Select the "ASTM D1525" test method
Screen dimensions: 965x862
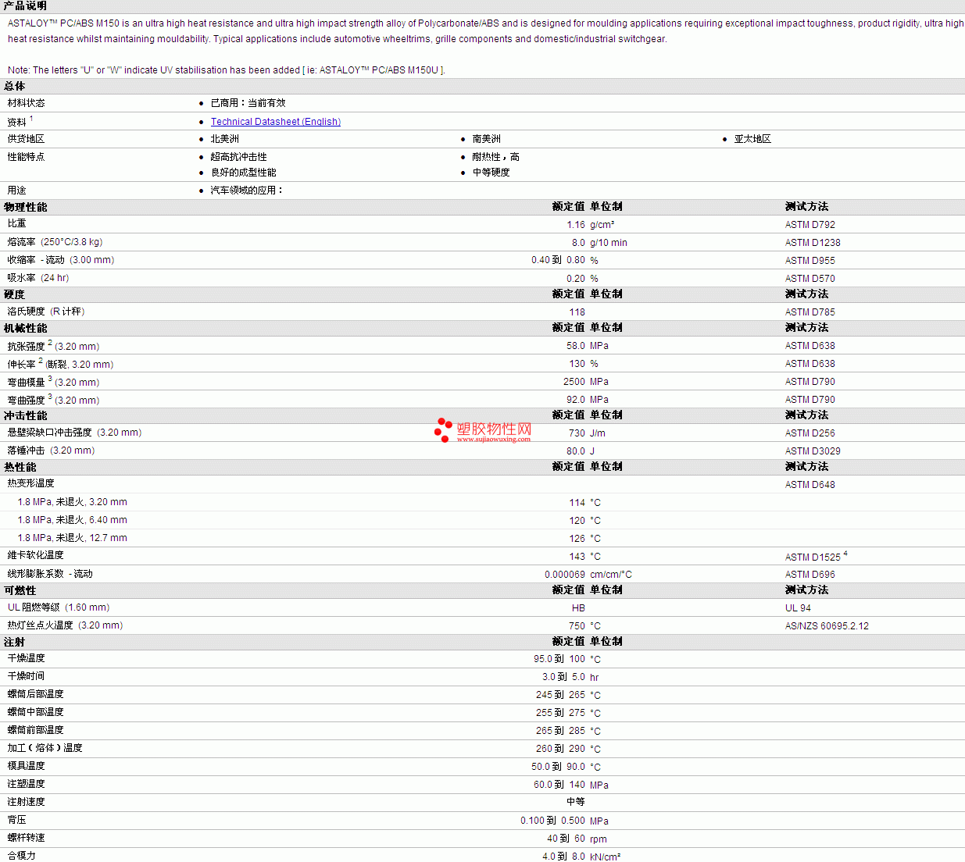pyautogui.click(x=813, y=557)
